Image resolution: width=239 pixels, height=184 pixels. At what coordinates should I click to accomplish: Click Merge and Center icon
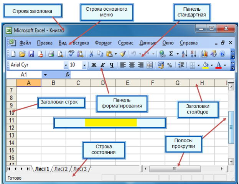[x=150, y=65]
